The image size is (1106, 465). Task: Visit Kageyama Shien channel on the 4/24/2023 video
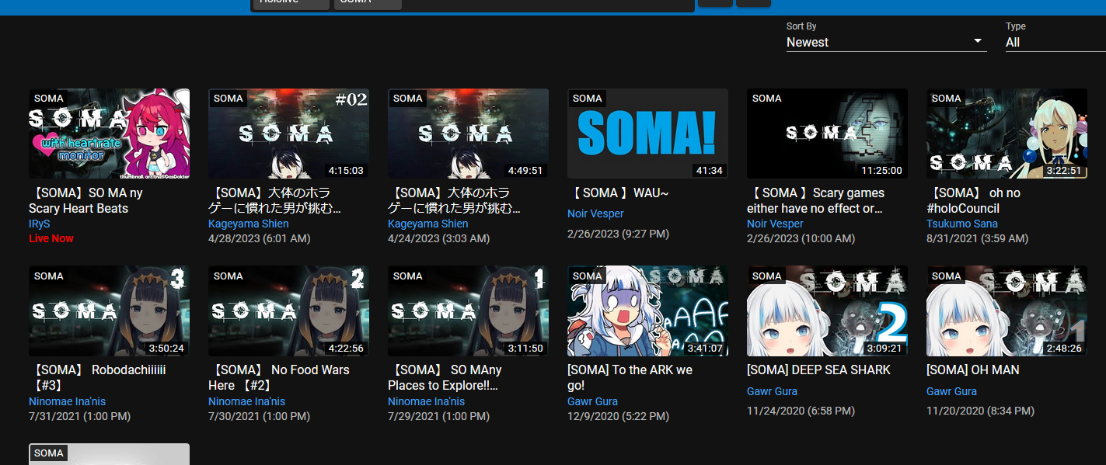tap(428, 224)
